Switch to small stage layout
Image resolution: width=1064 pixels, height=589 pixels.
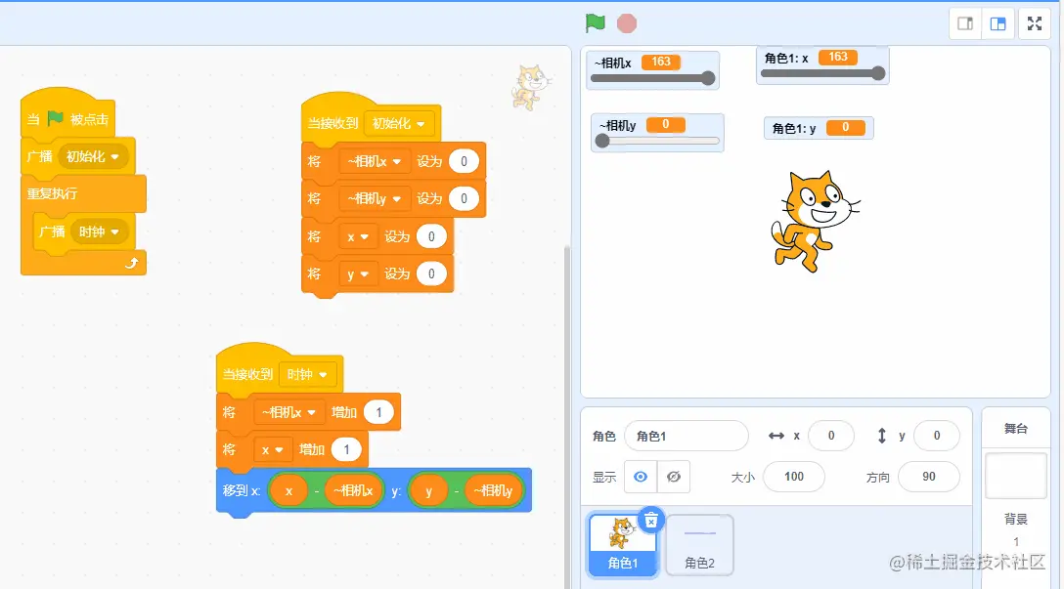(x=965, y=23)
